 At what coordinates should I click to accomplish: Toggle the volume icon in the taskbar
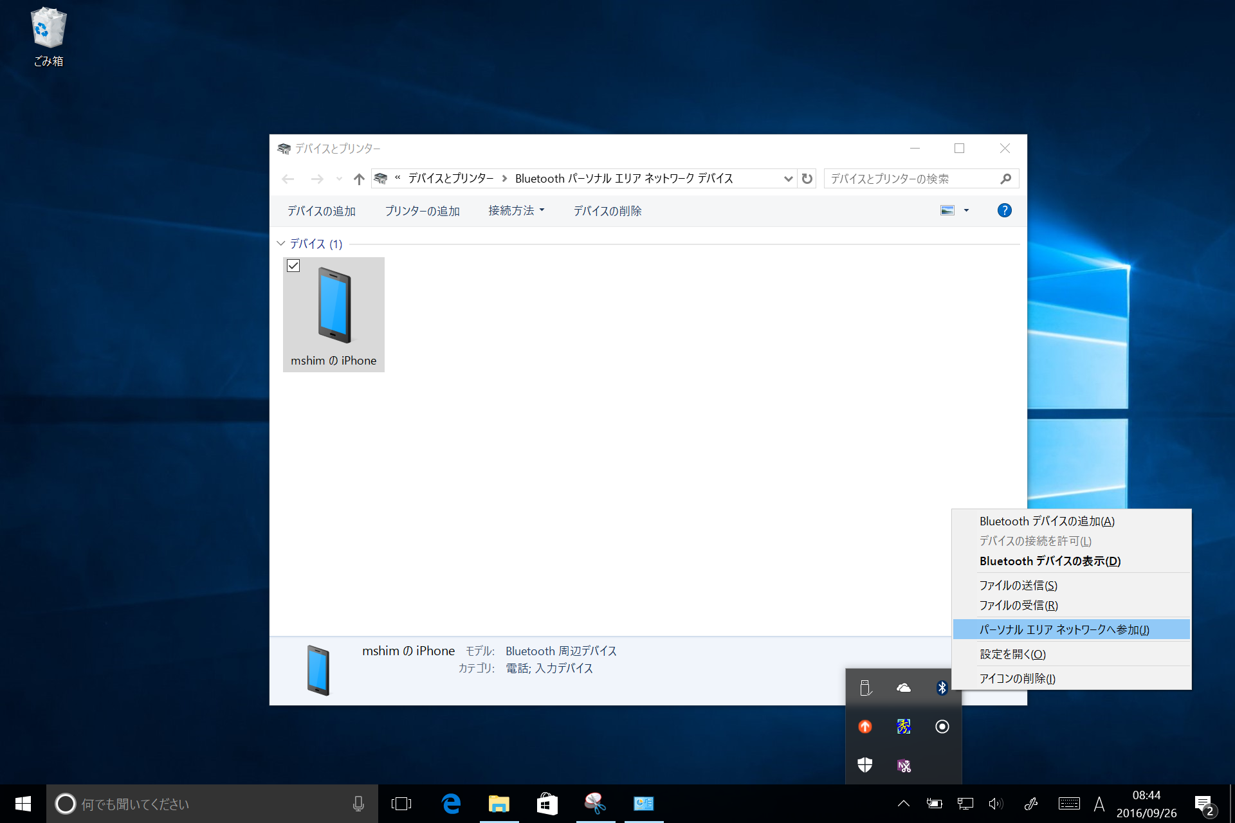click(x=996, y=803)
